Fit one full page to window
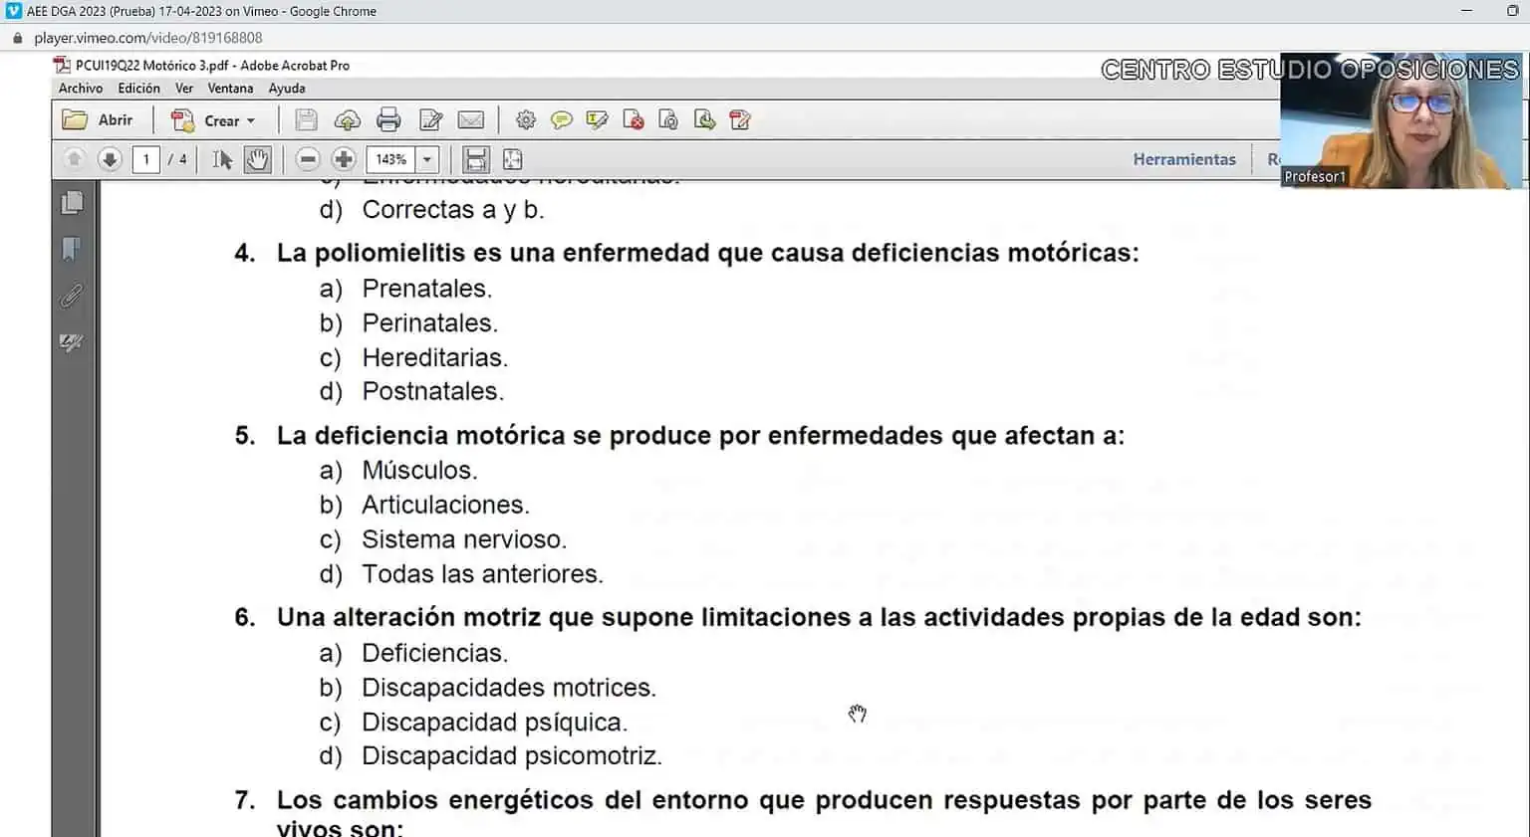Screen dimensions: 1530x837 512,159
